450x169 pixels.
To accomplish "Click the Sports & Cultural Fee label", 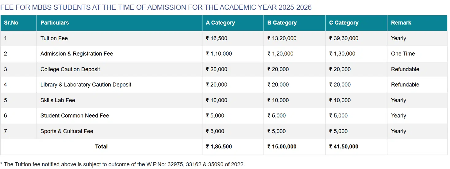I will tap(67, 131).
